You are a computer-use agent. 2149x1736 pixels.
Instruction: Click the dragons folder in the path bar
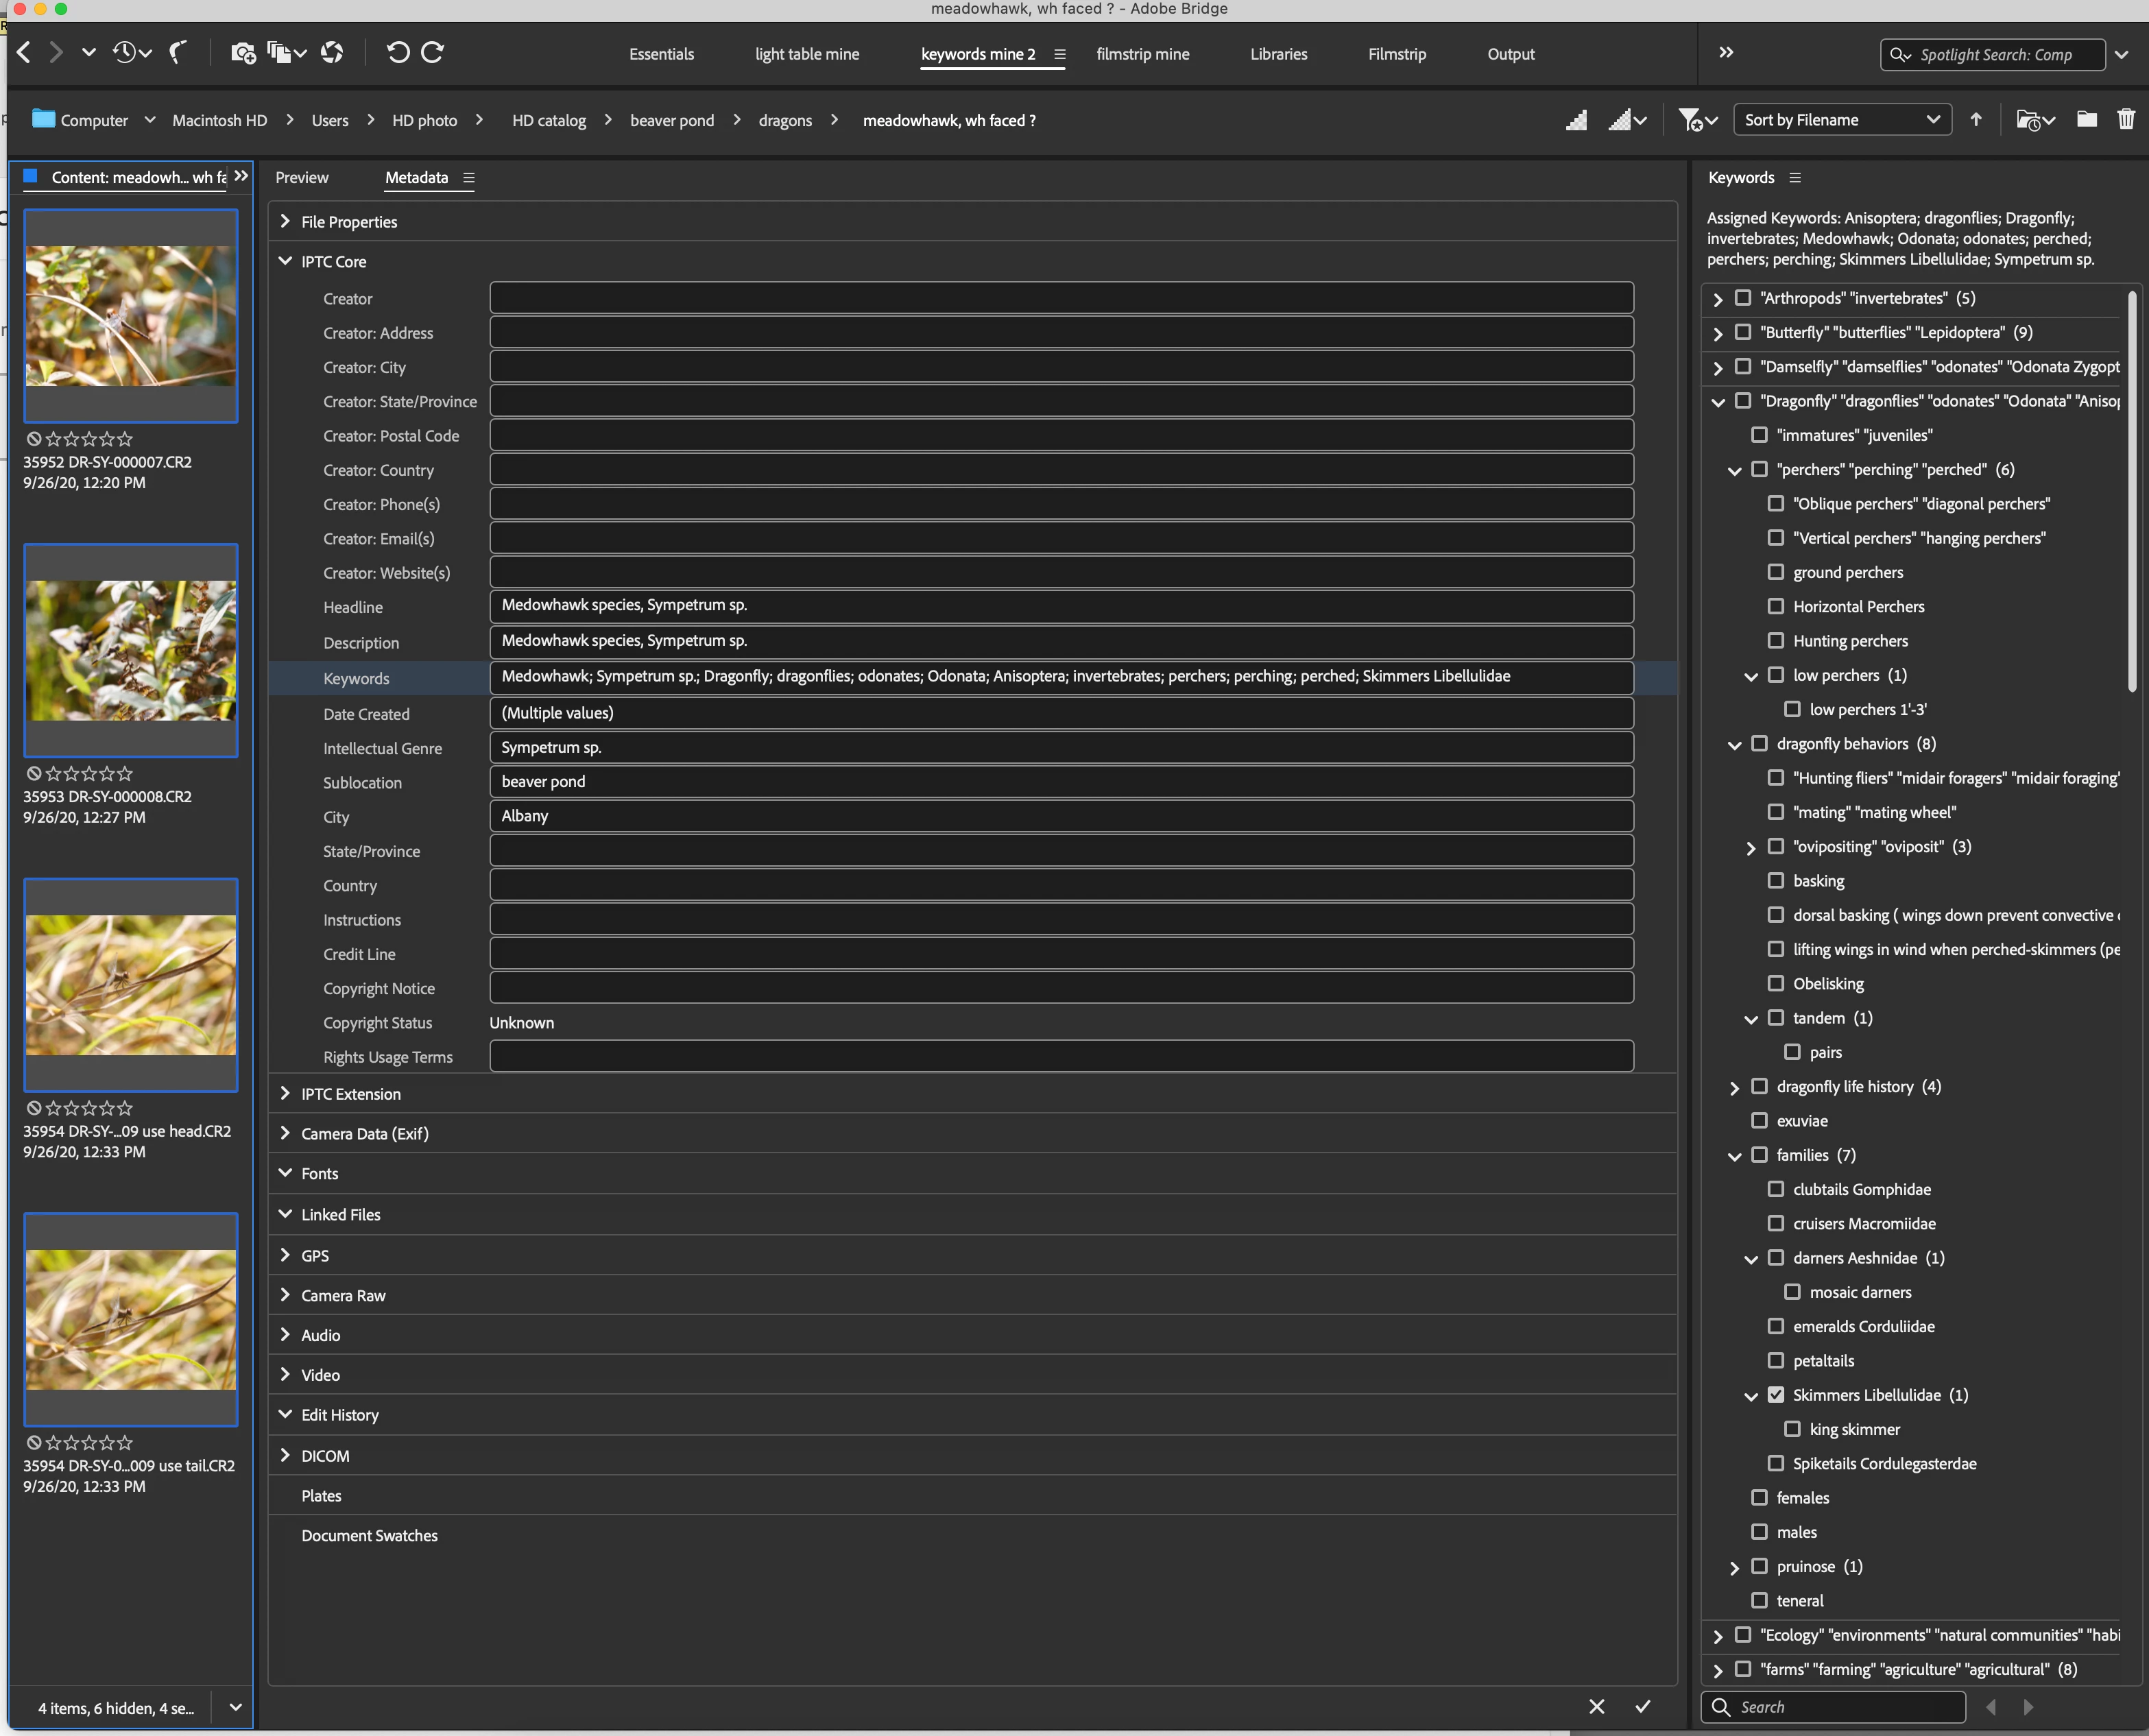(785, 120)
